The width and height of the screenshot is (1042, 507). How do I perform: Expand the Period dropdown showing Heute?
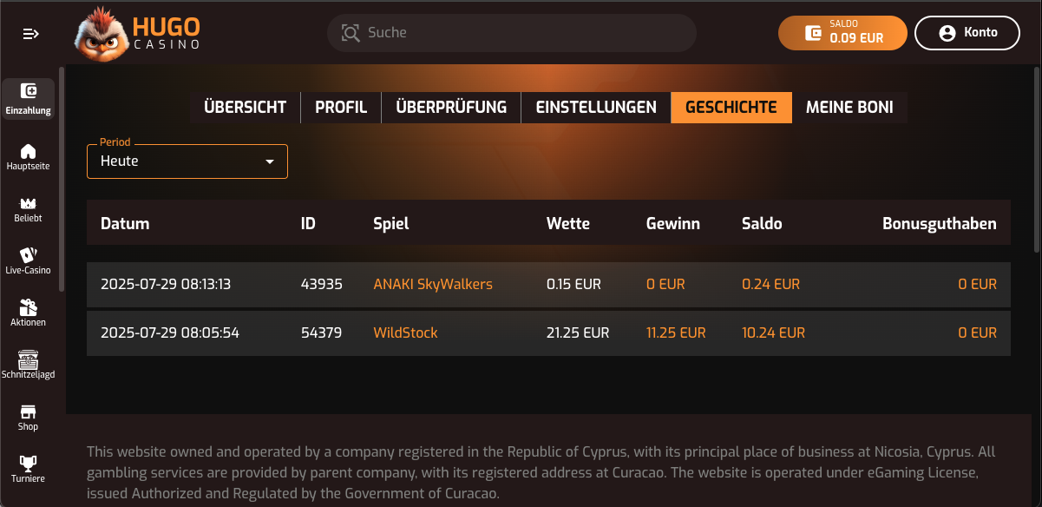[x=187, y=161]
